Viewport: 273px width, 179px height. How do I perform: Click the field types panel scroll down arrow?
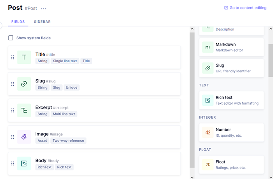click(x=271, y=177)
